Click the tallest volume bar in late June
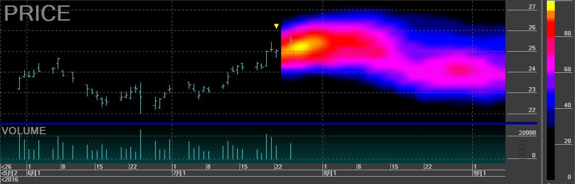Image resolution: width=575 pixels, height=184 pixels. tap(140, 145)
